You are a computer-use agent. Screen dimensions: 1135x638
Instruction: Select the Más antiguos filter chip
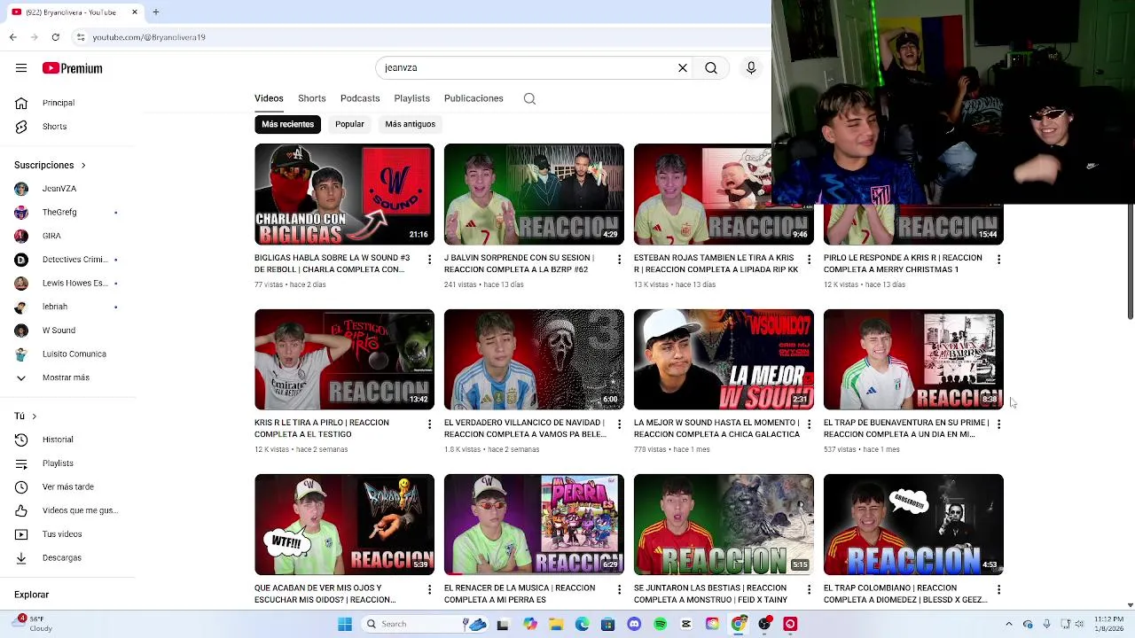(x=410, y=124)
